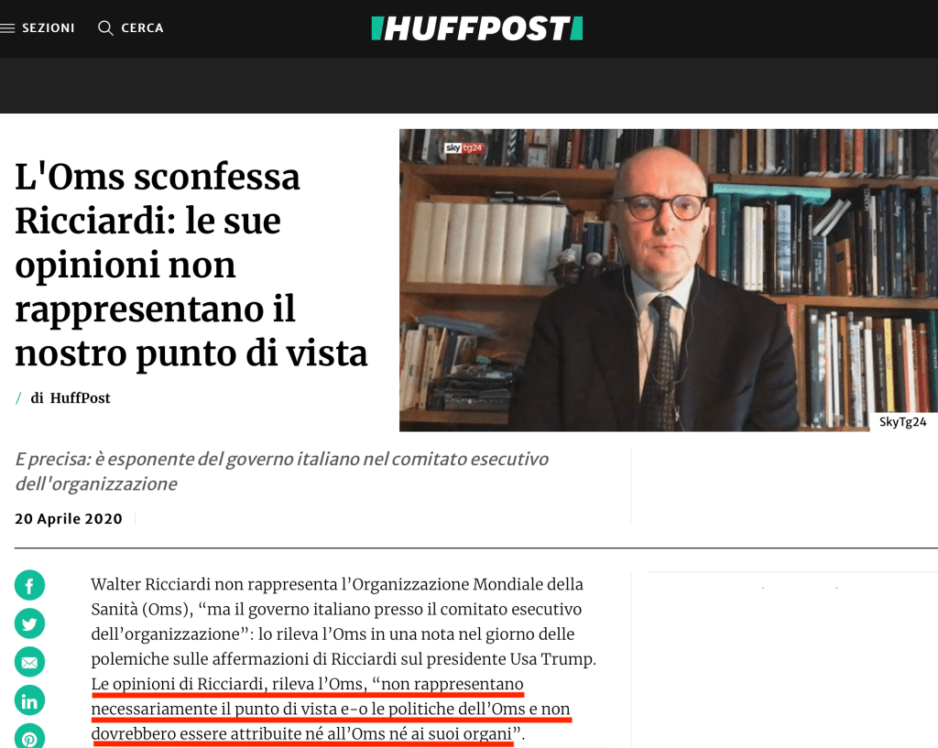Click the date 20 Aprile 2020
This screenshot has width=938, height=748.
coord(69,518)
